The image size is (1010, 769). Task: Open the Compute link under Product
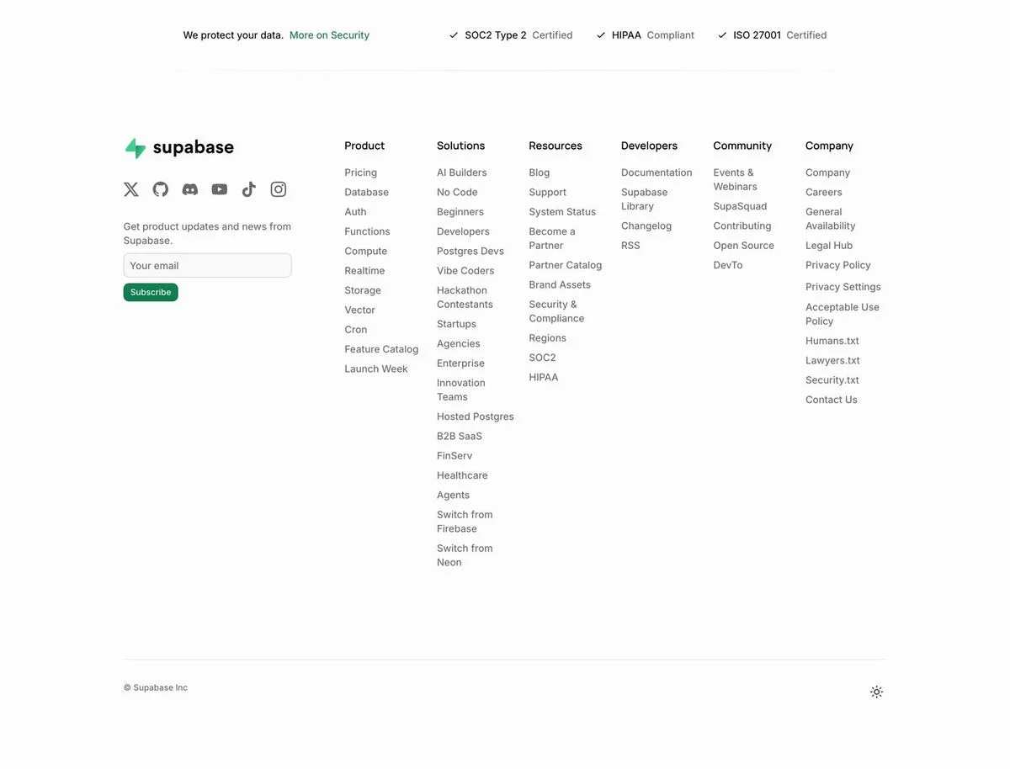365,251
